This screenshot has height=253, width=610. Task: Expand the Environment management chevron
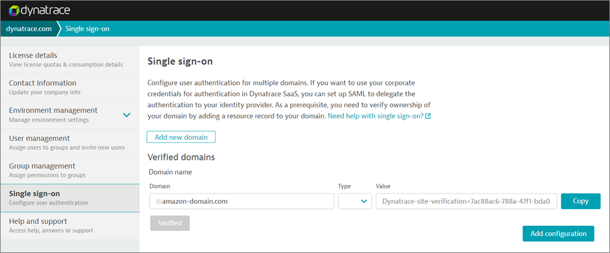[x=126, y=115]
